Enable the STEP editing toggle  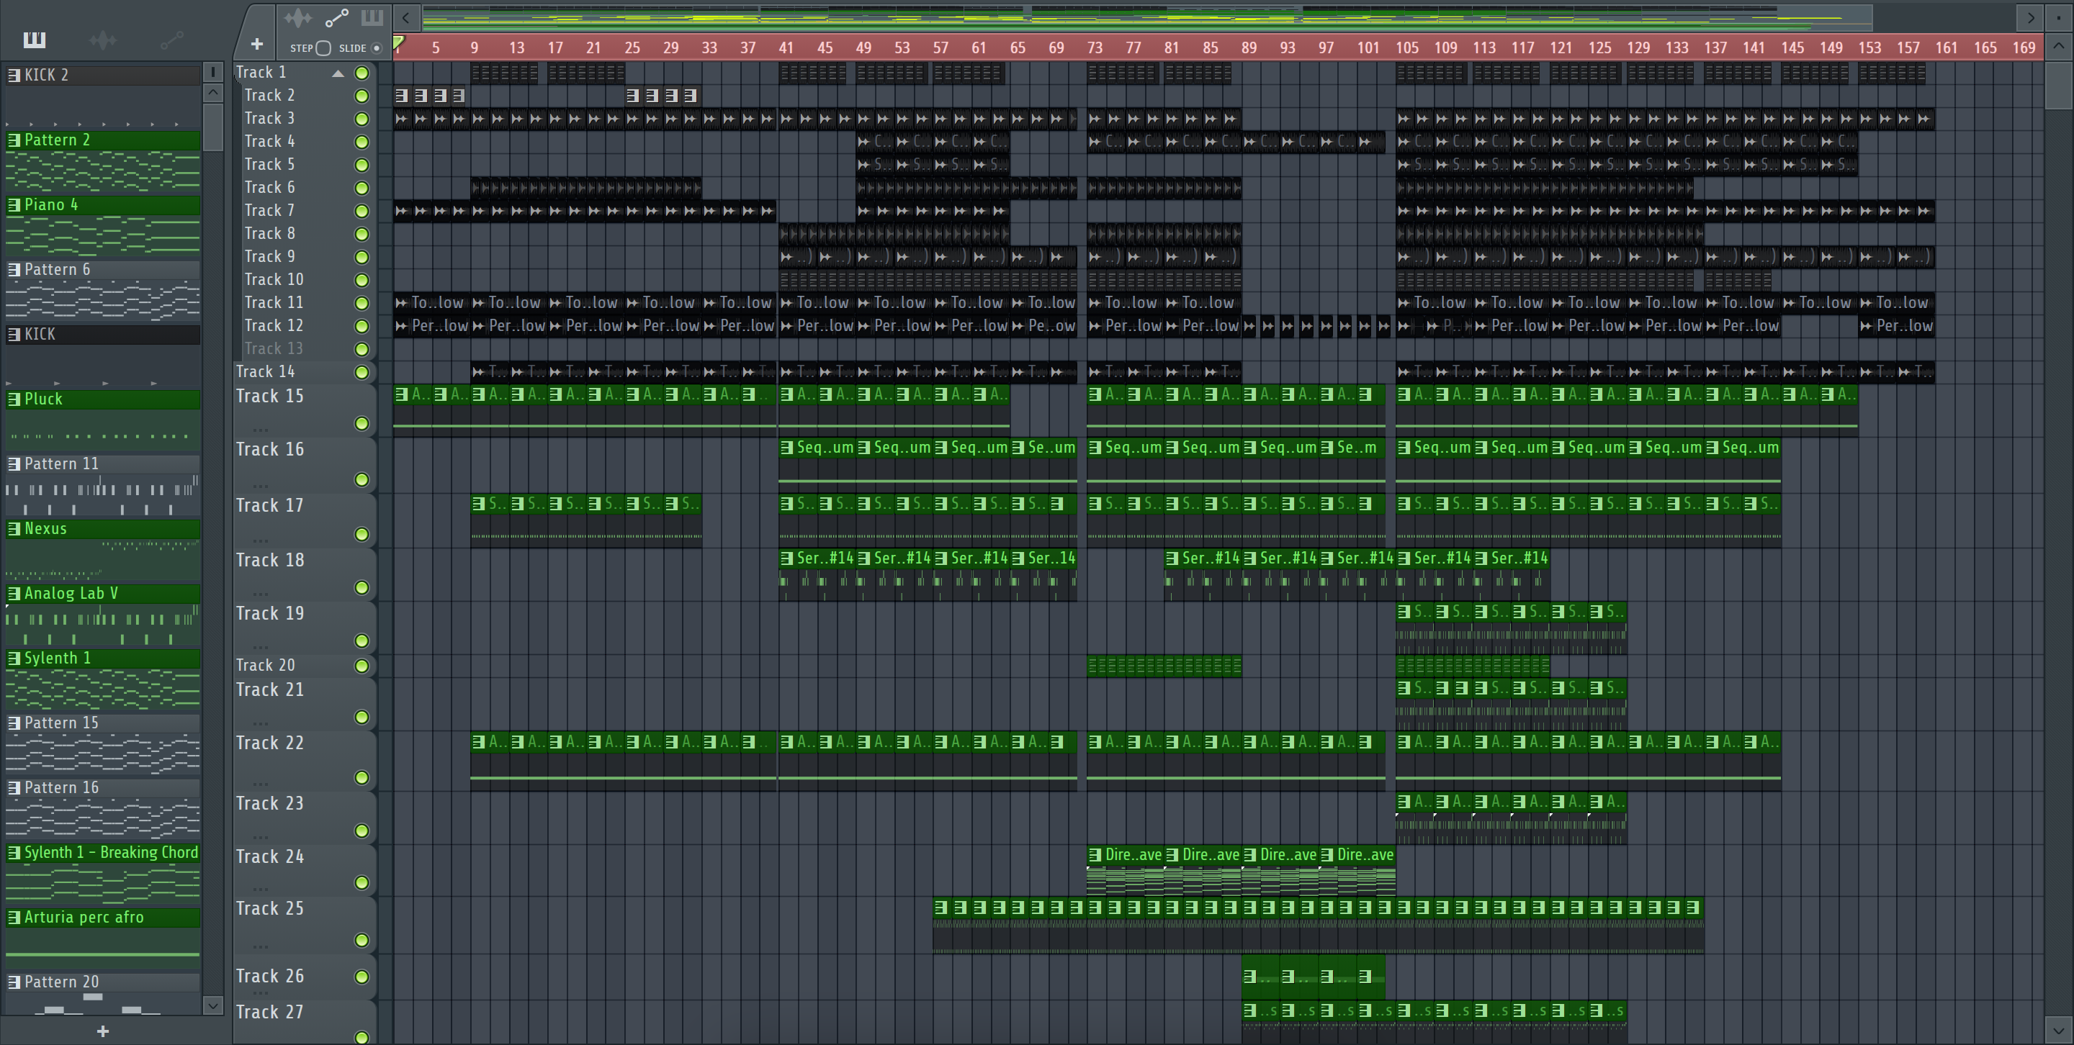point(323,48)
